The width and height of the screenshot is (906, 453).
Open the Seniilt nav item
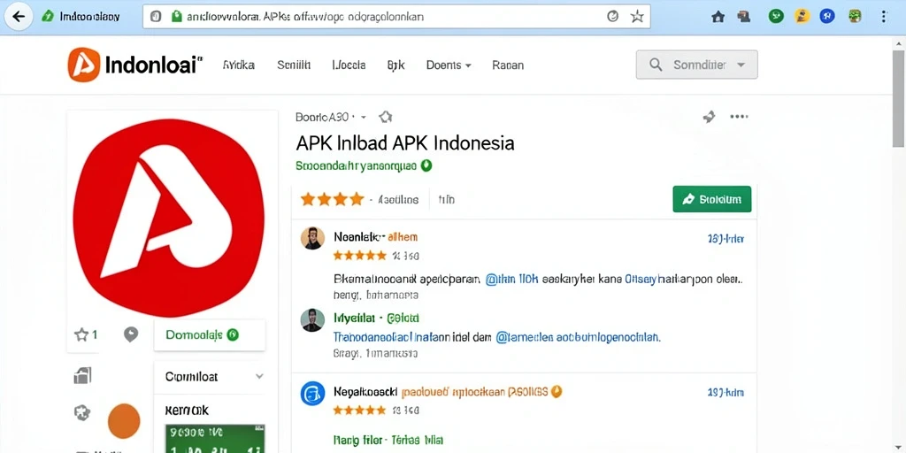point(294,65)
